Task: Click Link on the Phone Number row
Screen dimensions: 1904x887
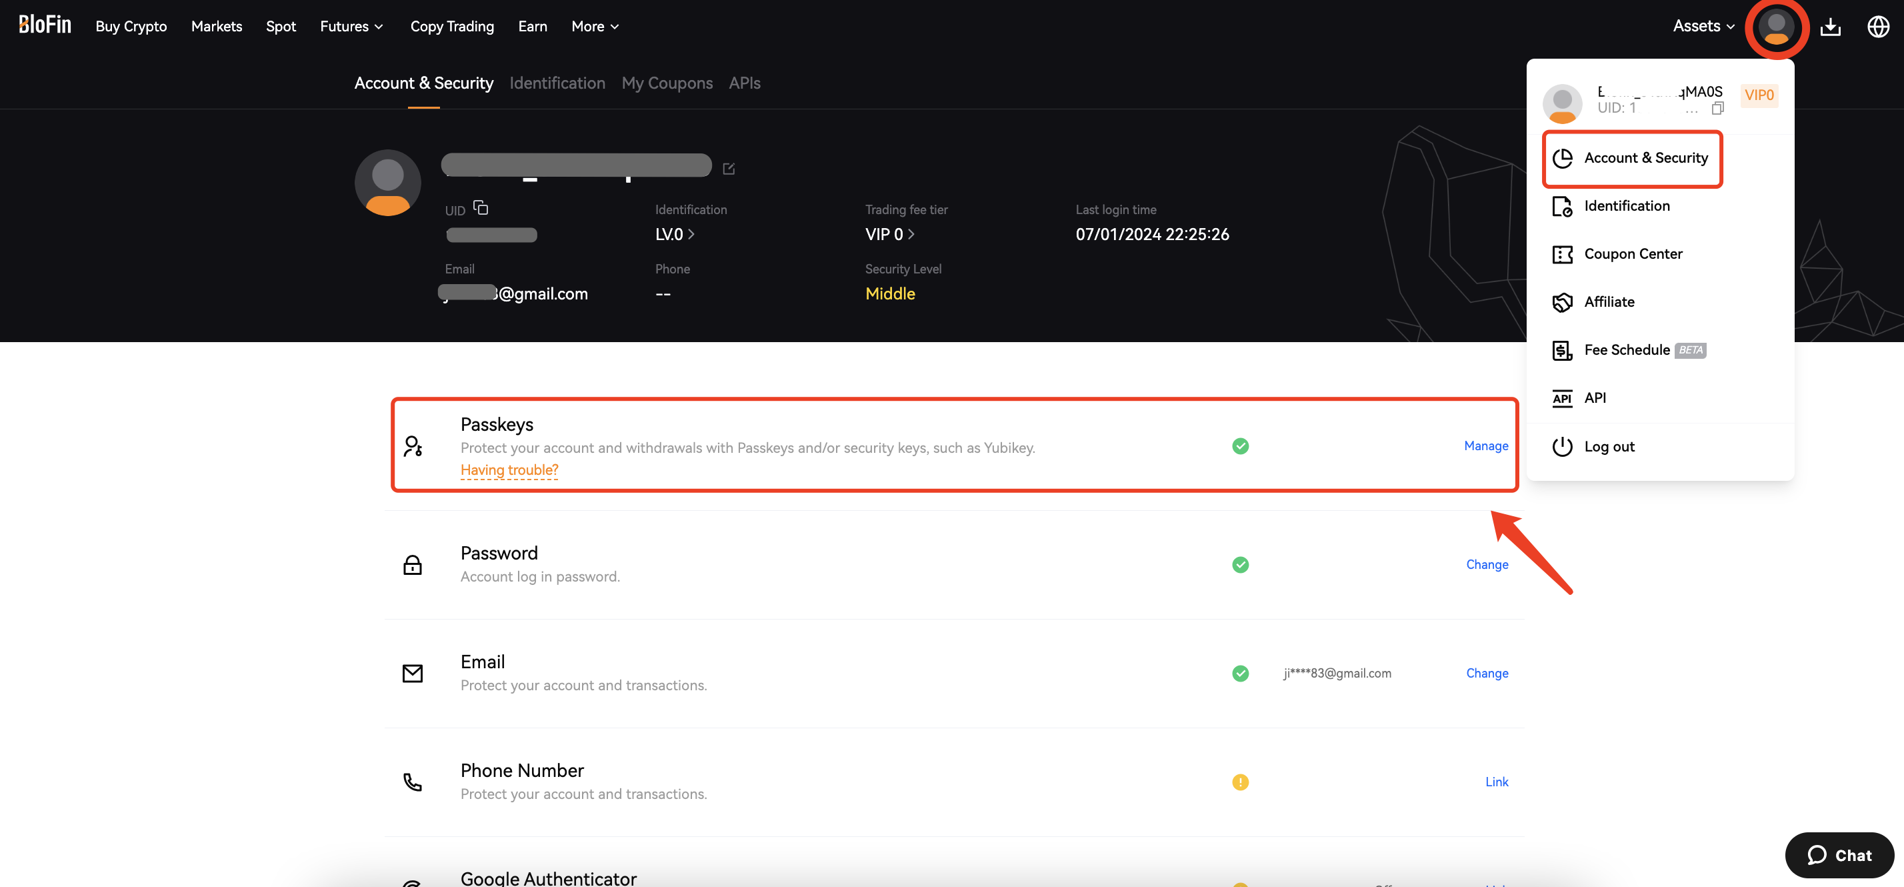Action: pos(1497,782)
